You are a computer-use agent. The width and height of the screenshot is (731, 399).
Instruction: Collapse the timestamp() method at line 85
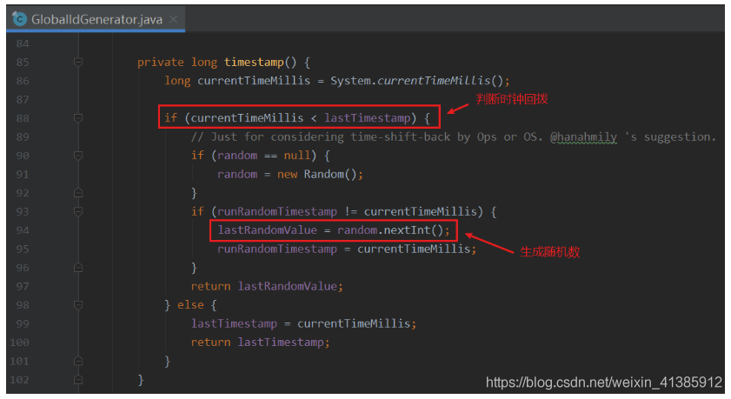point(78,62)
